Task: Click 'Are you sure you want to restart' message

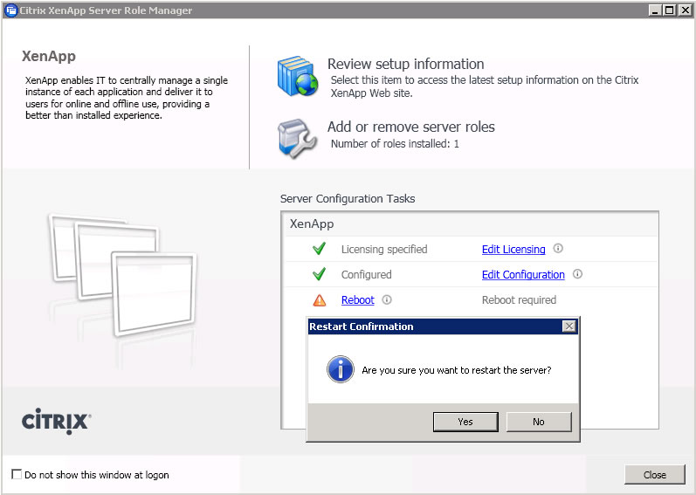Action: point(457,370)
